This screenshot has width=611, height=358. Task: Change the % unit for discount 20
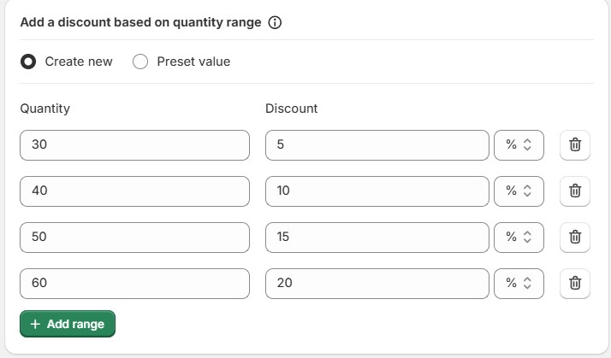click(519, 283)
